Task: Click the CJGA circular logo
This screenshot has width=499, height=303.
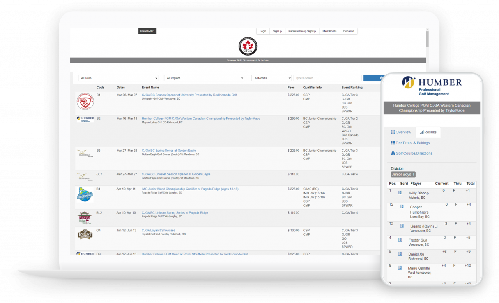Action: [248, 46]
